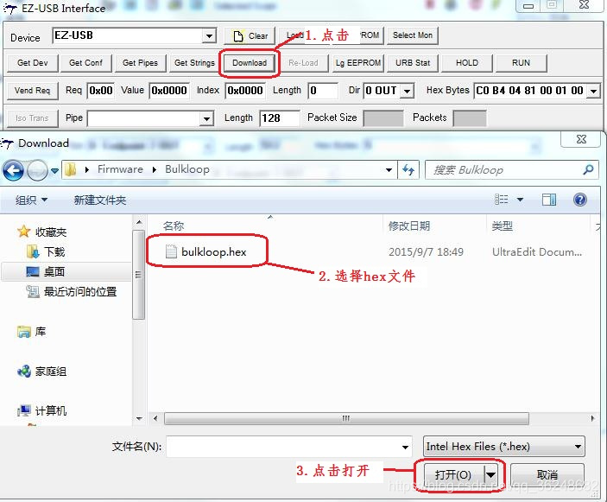
Task: Click the refresh icon beside address bar
Action: point(408,170)
